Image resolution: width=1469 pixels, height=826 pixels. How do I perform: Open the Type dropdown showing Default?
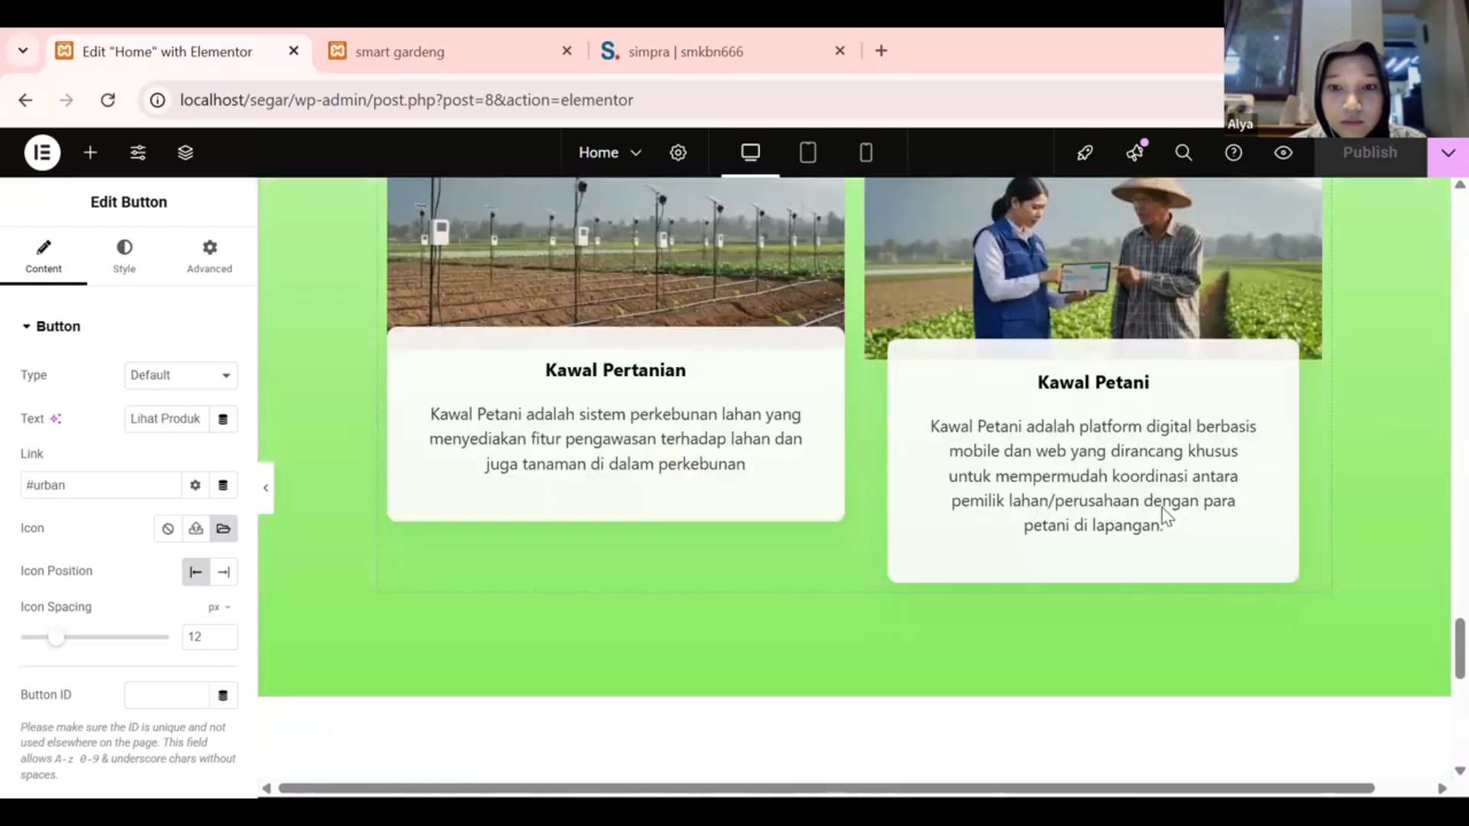(181, 376)
